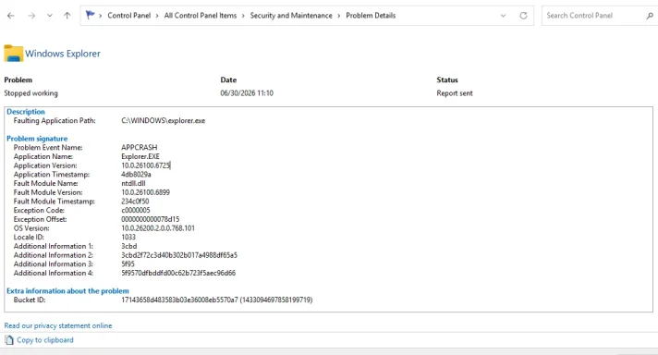This screenshot has width=658, height=355.
Task: Open privacy statement online link
Action: coord(58,325)
